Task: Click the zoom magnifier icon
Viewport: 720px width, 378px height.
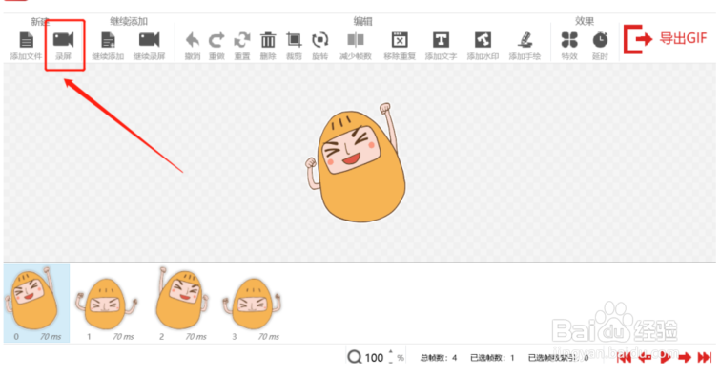Action: point(355,357)
